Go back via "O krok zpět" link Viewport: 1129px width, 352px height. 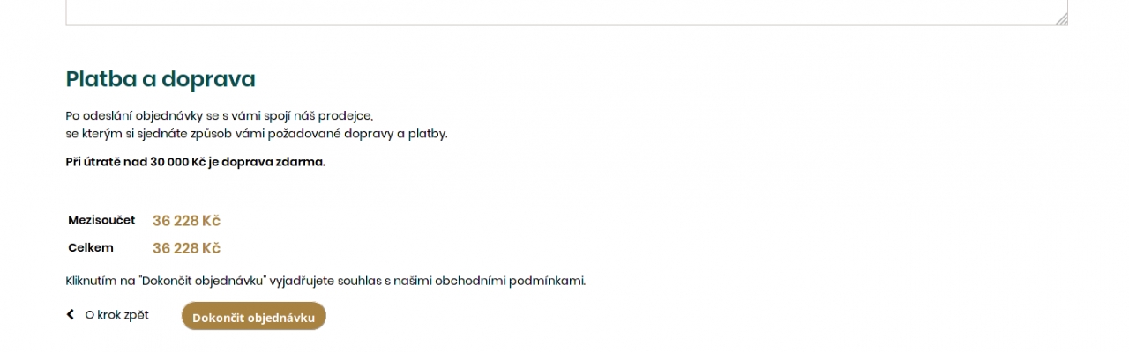pos(116,315)
